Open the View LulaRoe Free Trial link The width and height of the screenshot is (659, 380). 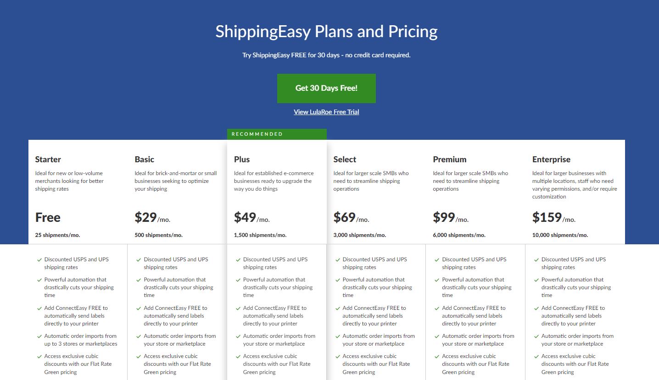[x=326, y=112]
